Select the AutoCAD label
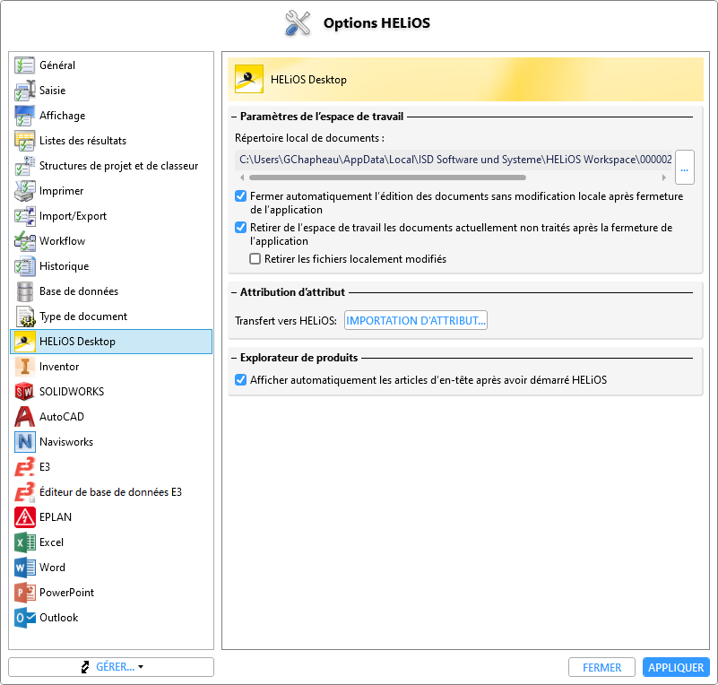 tap(62, 417)
